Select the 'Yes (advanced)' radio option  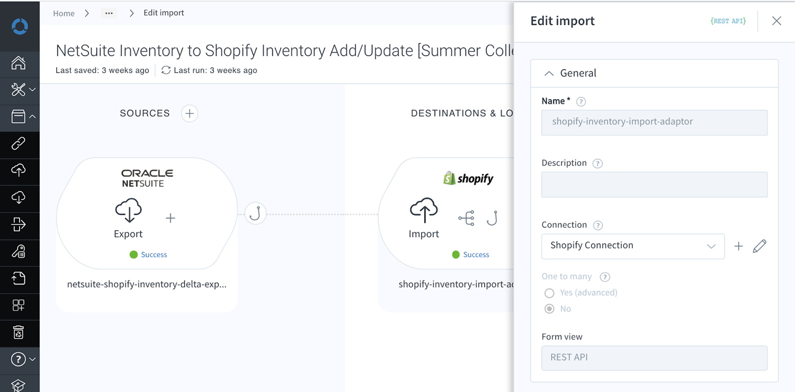550,293
